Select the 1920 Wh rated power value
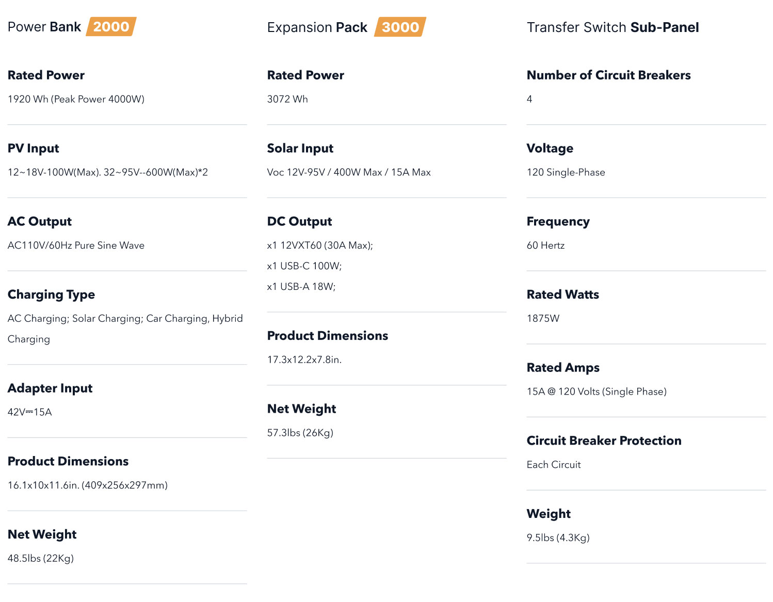 coord(76,99)
